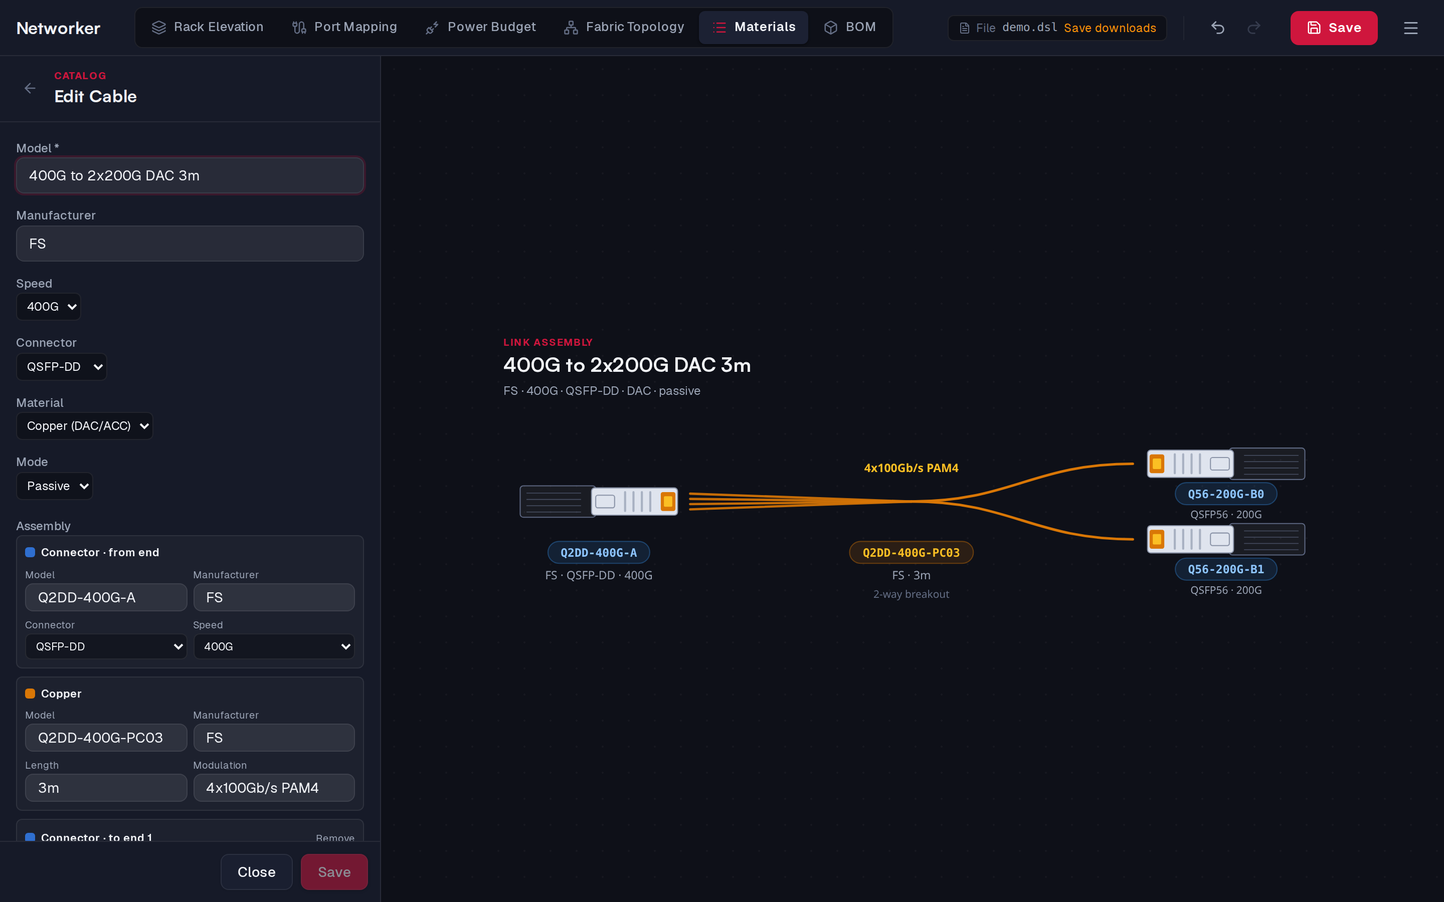Image resolution: width=1444 pixels, height=902 pixels.
Task: Click the red Save button in top bar
Action: coord(1334,28)
